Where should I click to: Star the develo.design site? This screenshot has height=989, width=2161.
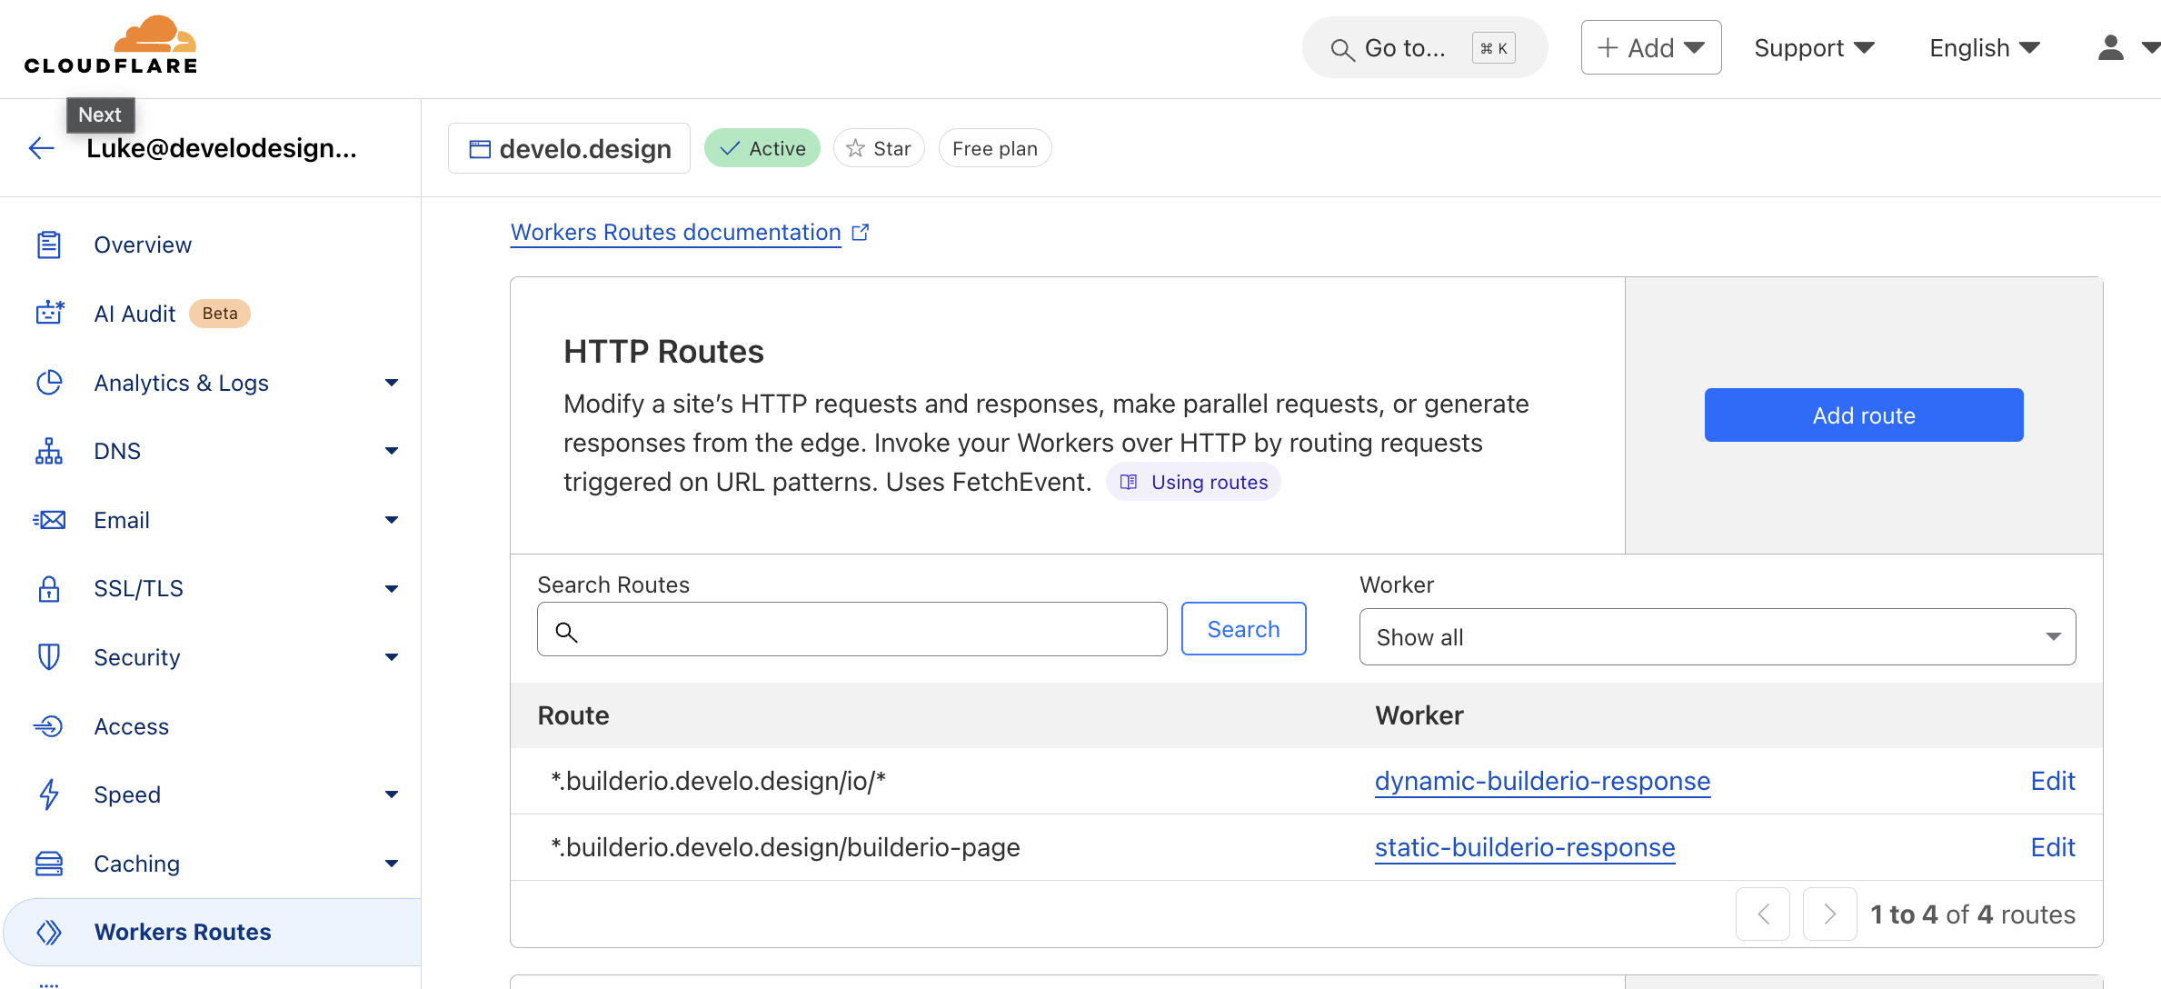click(878, 148)
